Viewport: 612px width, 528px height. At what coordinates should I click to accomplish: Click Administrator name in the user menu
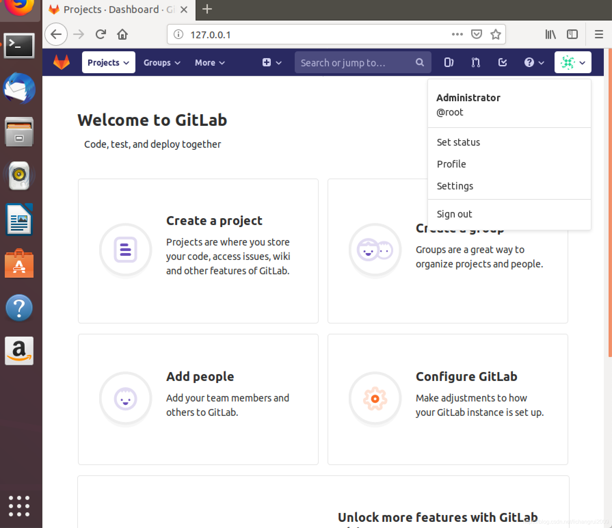pyautogui.click(x=468, y=98)
